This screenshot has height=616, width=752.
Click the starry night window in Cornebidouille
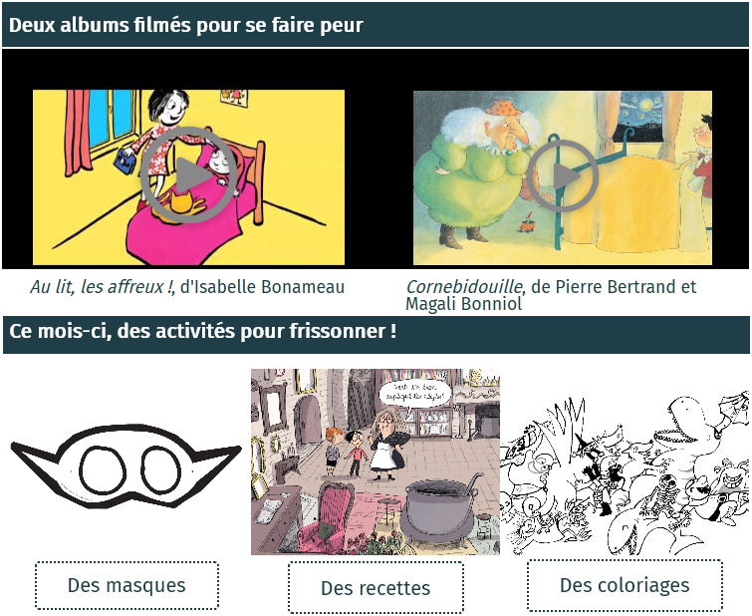(640, 117)
